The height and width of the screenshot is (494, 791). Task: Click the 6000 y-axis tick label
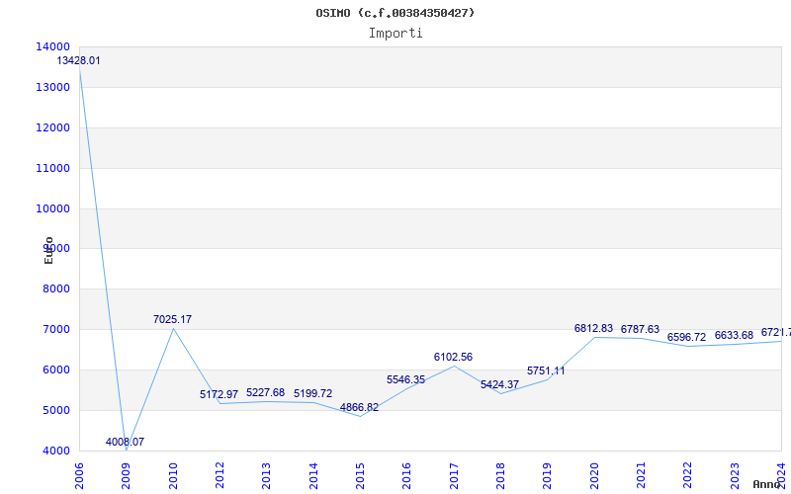pyautogui.click(x=55, y=370)
